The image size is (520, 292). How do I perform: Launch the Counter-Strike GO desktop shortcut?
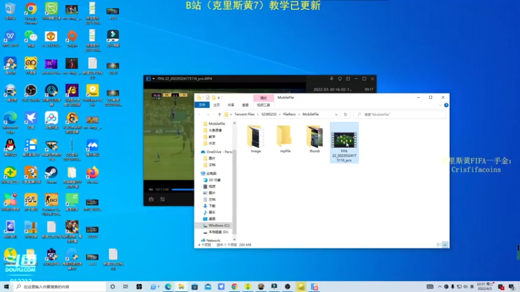(51, 204)
